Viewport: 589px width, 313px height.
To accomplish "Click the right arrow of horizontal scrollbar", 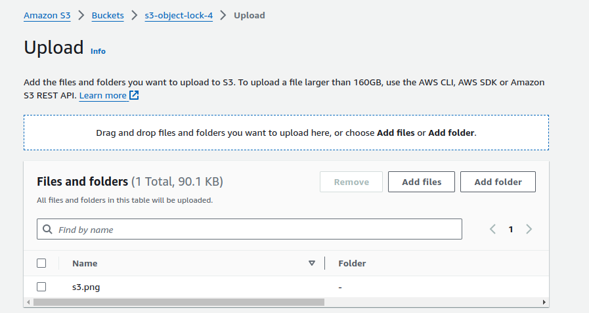I will pyautogui.click(x=544, y=303).
